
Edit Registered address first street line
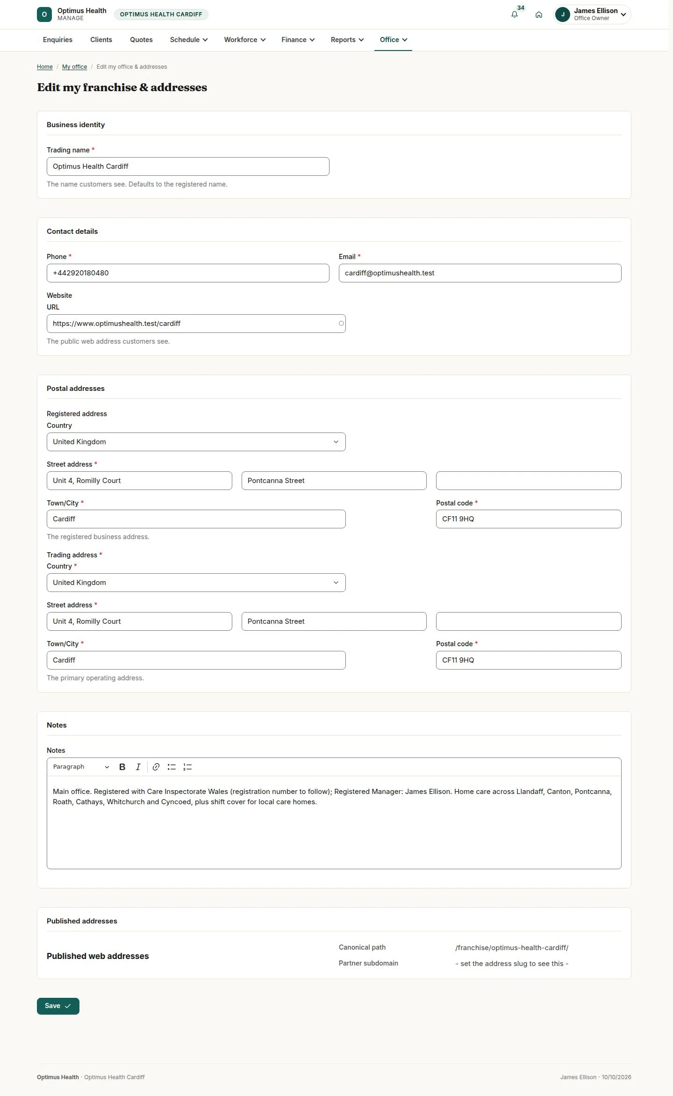[139, 481]
